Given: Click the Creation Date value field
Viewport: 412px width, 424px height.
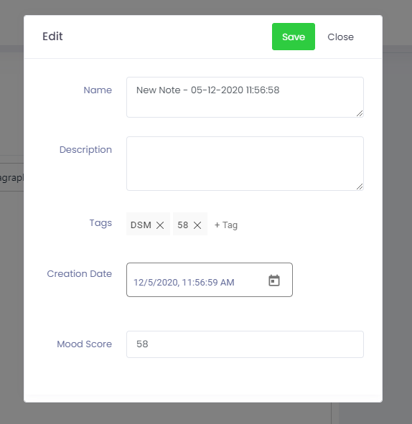Looking at the screenshot, I should pyautogui.click(x=210, y=280).
